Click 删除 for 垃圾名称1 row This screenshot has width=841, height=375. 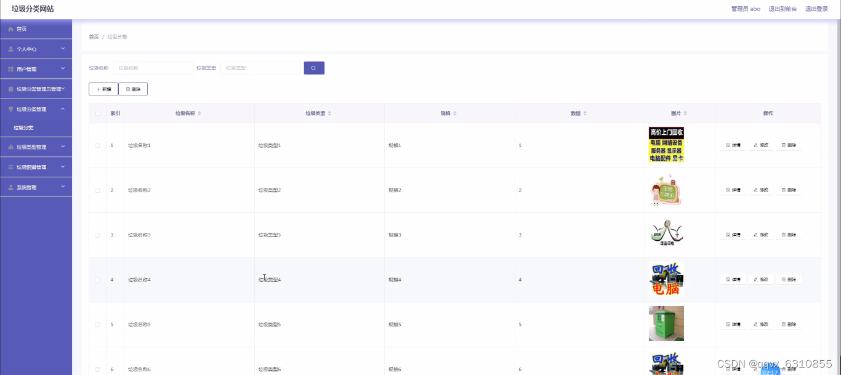[789, 145]
